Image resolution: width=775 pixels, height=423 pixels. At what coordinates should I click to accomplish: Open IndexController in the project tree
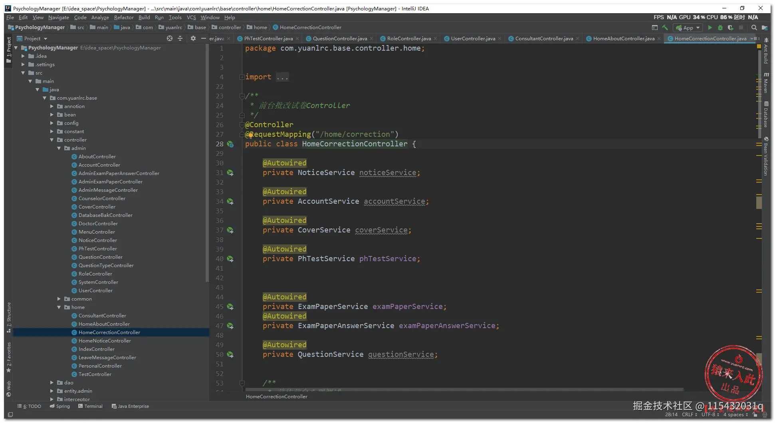point(96,349)
